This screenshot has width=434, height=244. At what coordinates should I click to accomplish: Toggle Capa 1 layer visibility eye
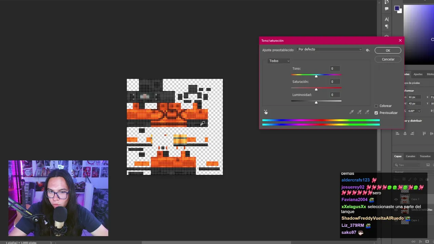[x=396, y=220]
